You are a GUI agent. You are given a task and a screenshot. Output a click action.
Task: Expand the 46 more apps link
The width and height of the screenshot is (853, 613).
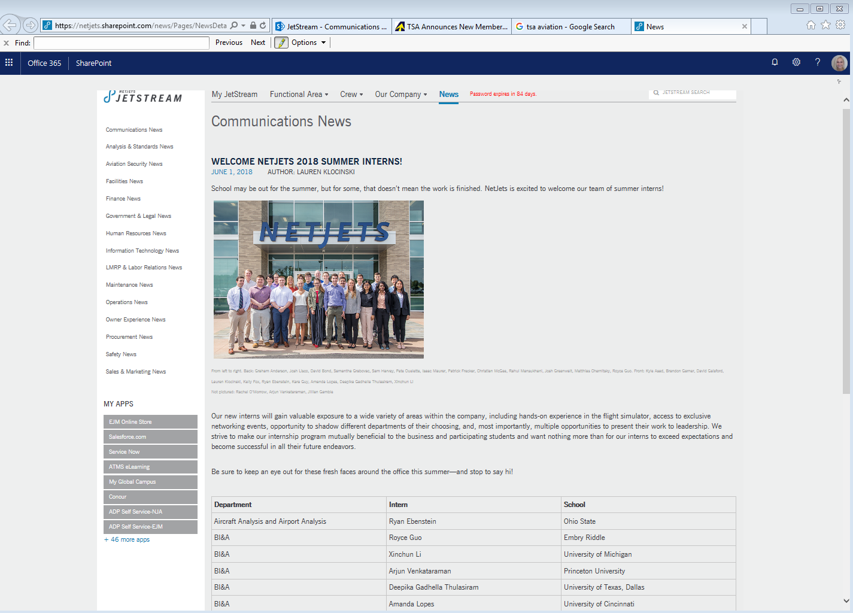click(x=127, y=539)
